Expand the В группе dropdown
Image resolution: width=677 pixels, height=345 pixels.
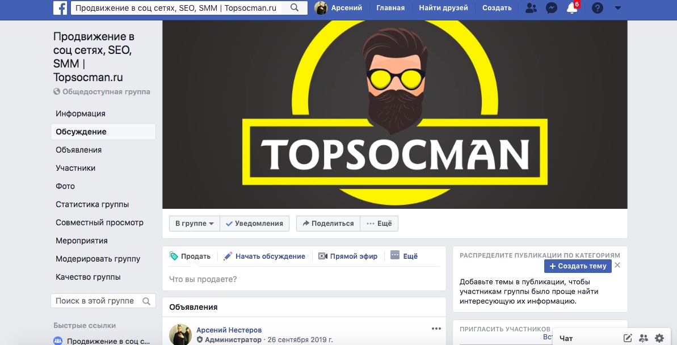(x=194, y=223)
